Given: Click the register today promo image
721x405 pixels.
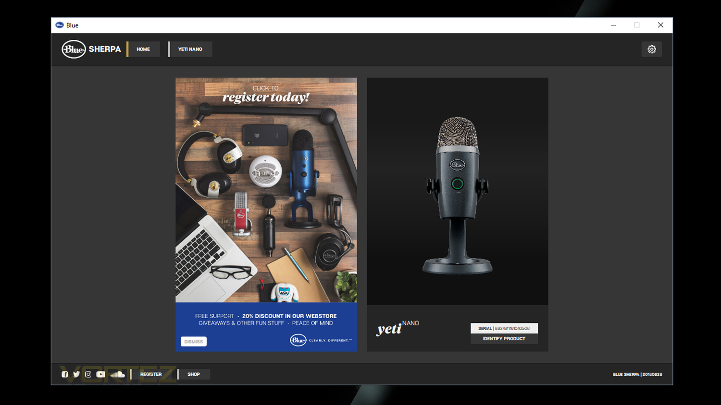Looking at the screenshot, I should click(266, 190).
